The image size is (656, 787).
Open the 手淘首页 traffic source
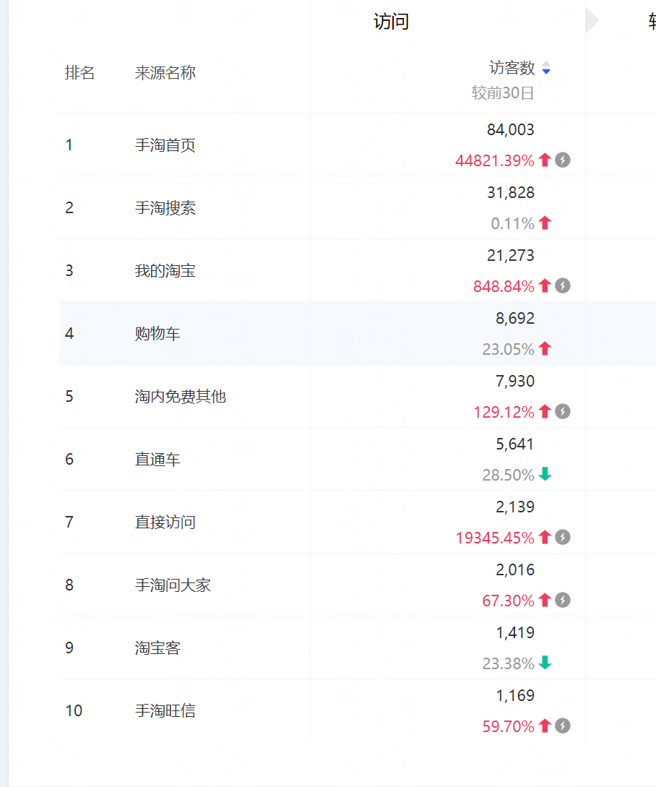pyautogui.click(x=165, y=145)
